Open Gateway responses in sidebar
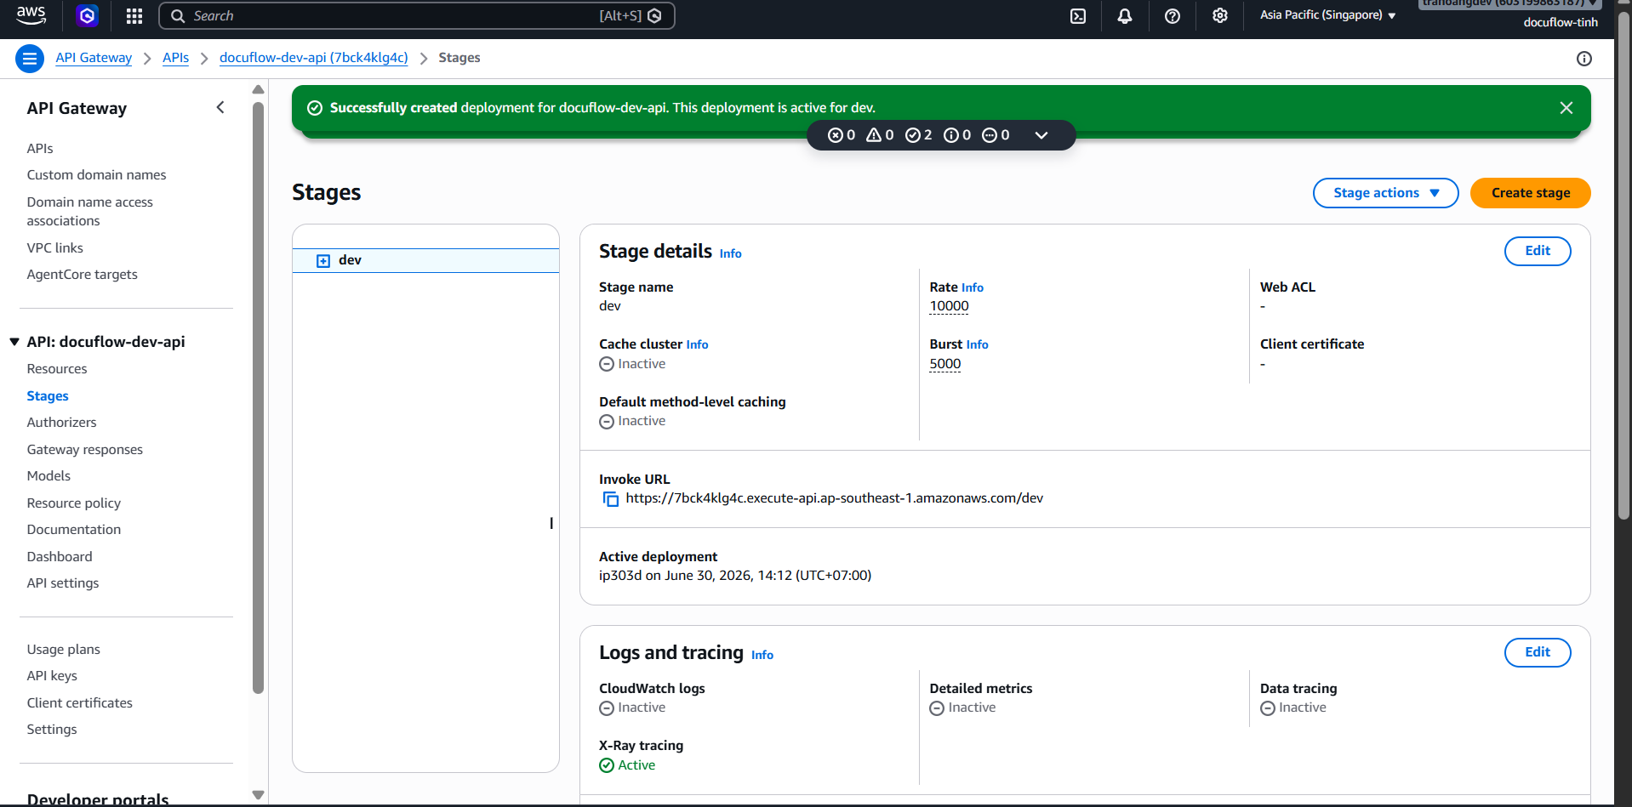The image size is (1632, 807). 84,450
